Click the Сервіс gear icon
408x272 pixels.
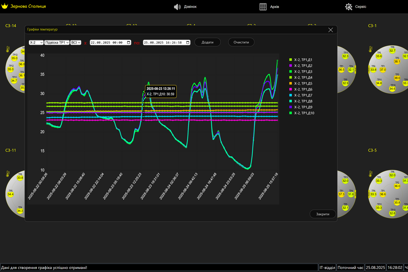pyautogui.click(x=348, y=7)
